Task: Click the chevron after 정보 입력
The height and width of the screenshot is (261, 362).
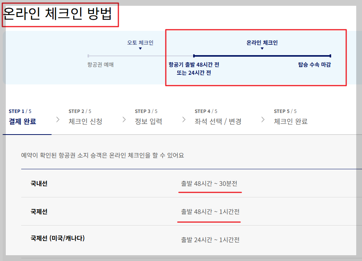Action: [x=184, y=120]
